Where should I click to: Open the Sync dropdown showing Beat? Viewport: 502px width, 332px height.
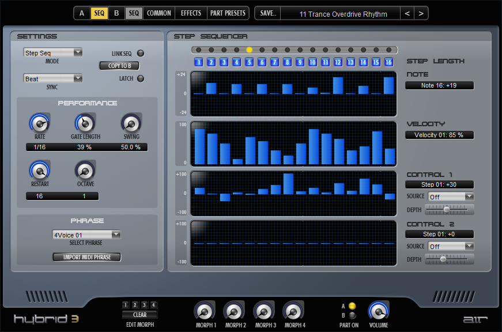(x=53, y=78)
